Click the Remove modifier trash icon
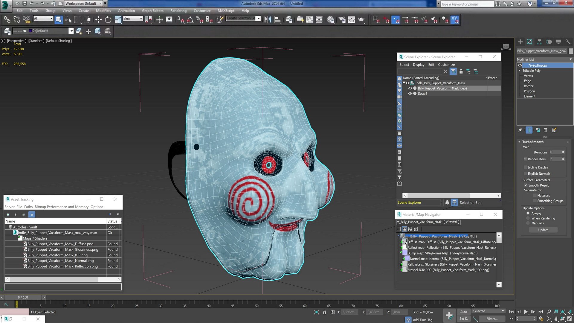Viewport: 574px width, 323px height. (545, 130)
